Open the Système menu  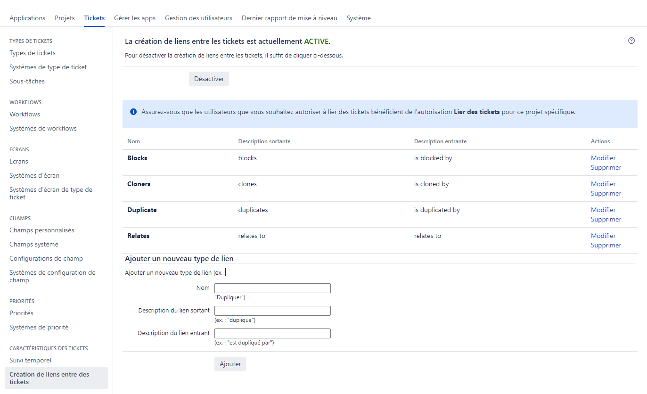point(359,18)
